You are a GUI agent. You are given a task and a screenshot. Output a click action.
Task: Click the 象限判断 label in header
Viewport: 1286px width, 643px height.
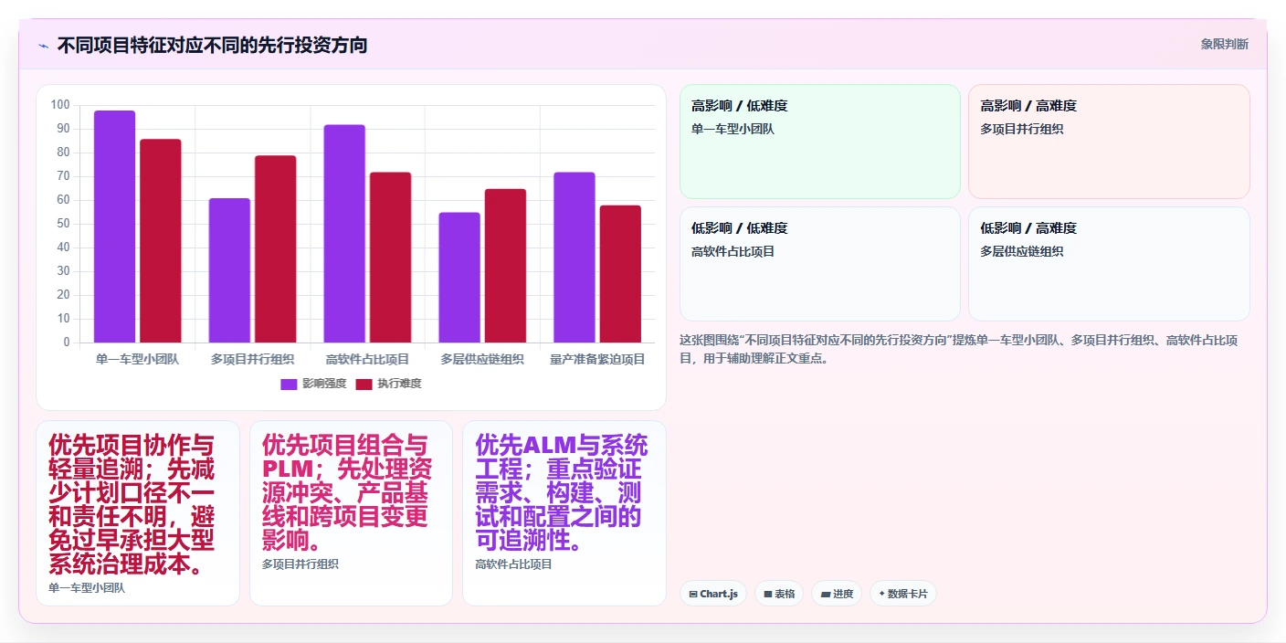tap(1224, 44)
